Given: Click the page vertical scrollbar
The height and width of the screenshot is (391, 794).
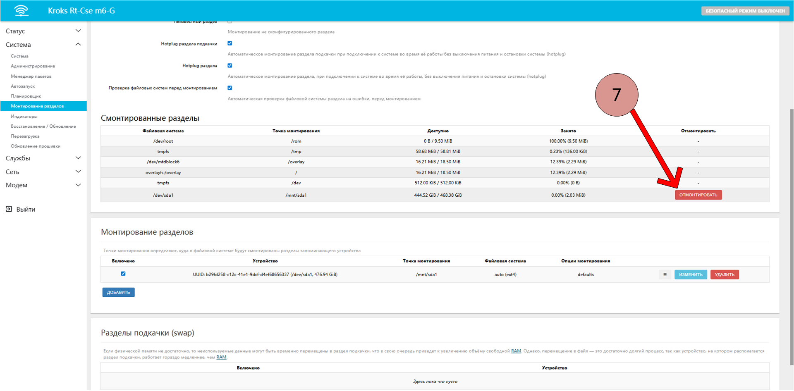Looking at the screenshot, I should 791,236.
